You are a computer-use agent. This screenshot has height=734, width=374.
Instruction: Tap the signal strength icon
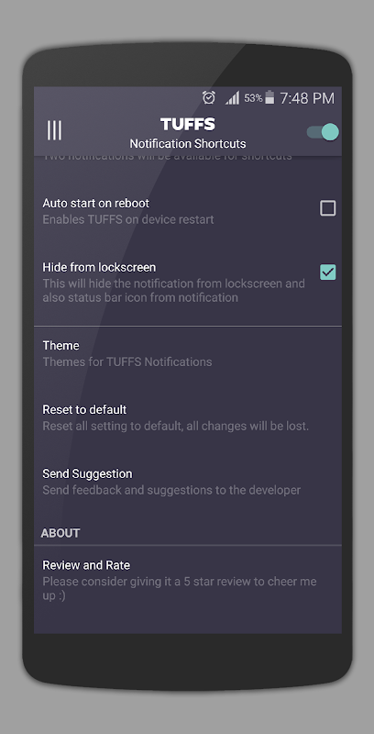pyautogui.click(x=232, y=98)
